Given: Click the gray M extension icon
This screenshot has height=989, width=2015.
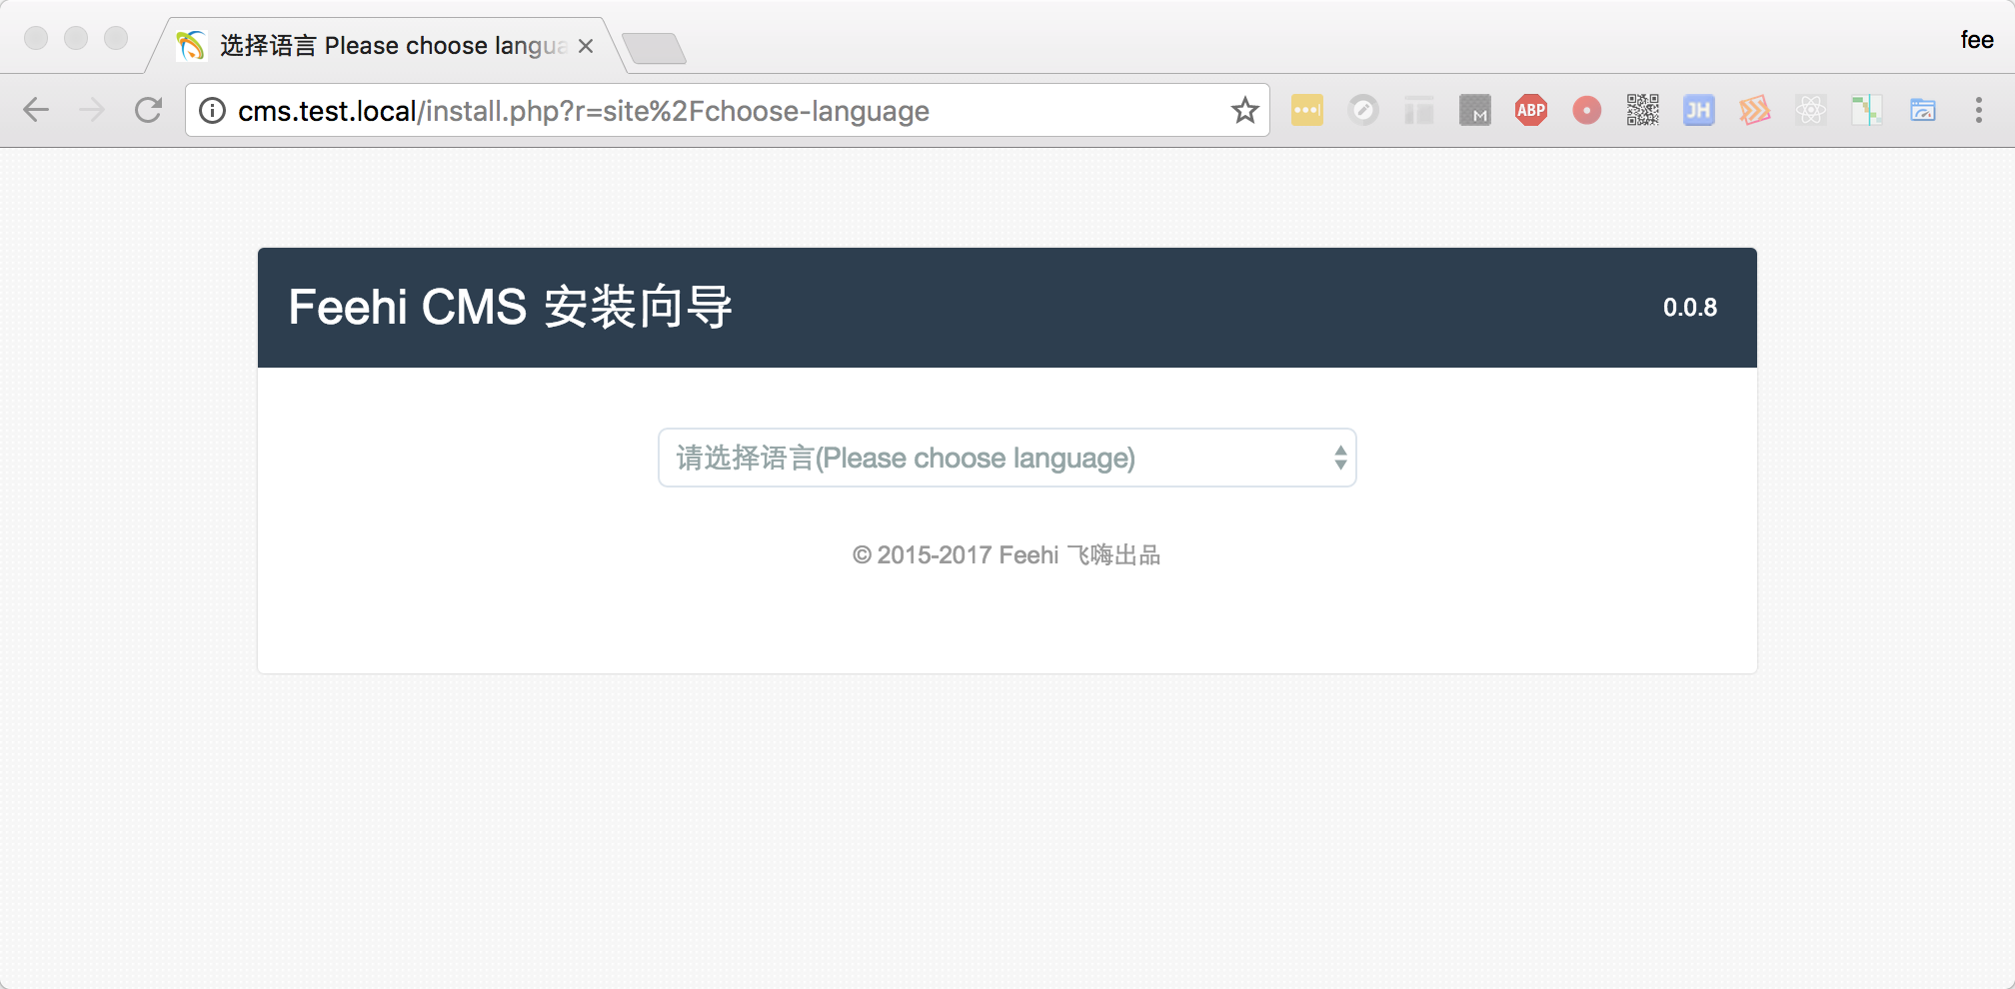Looking at the screenshot, I should pos(1474,110).
